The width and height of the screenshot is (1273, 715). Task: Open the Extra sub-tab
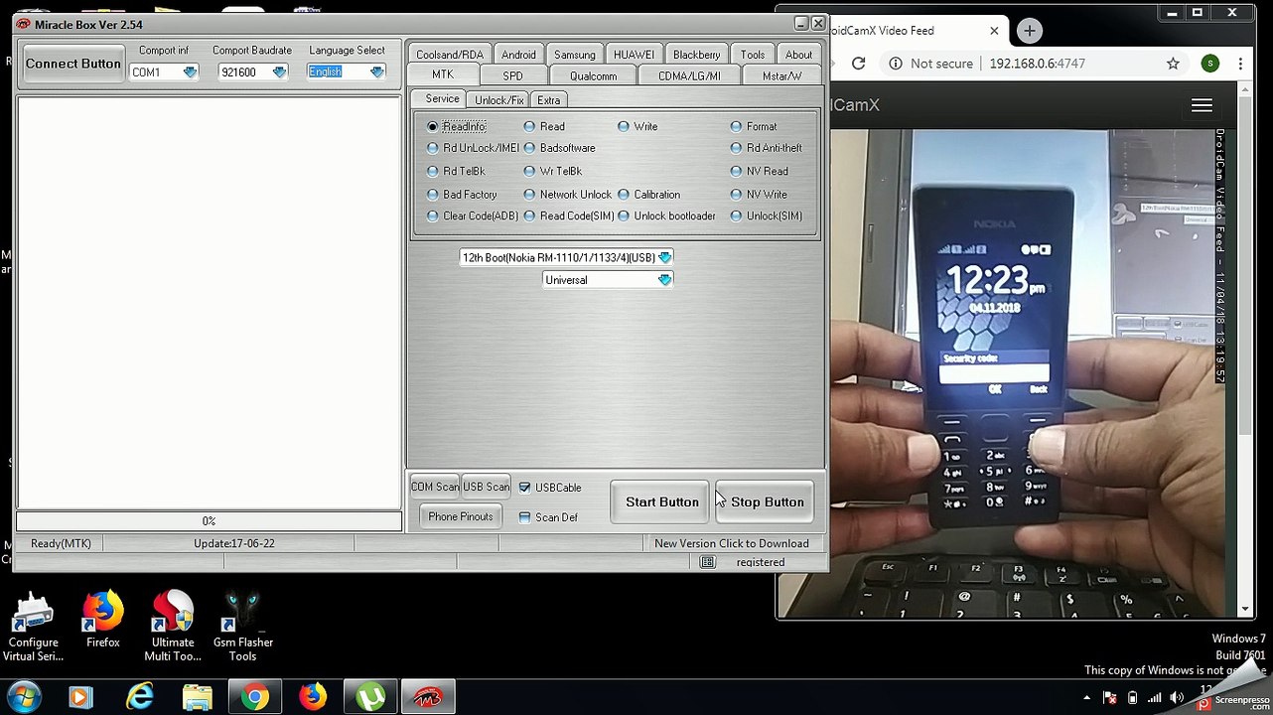tap(548, 100)
